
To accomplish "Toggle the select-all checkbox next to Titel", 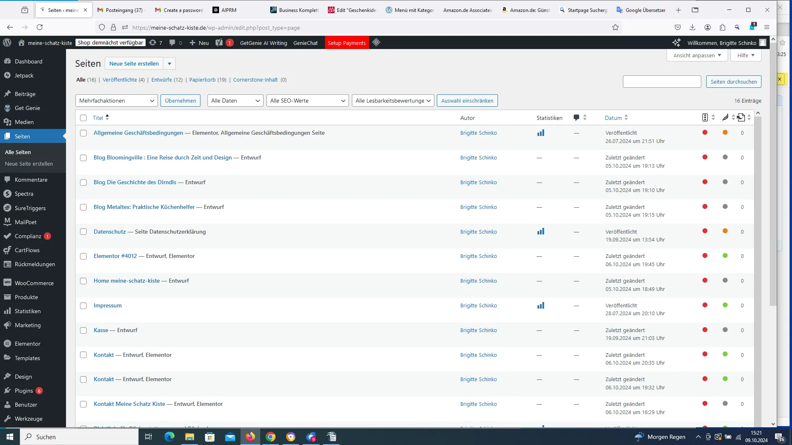I will [x=83, y=118].
